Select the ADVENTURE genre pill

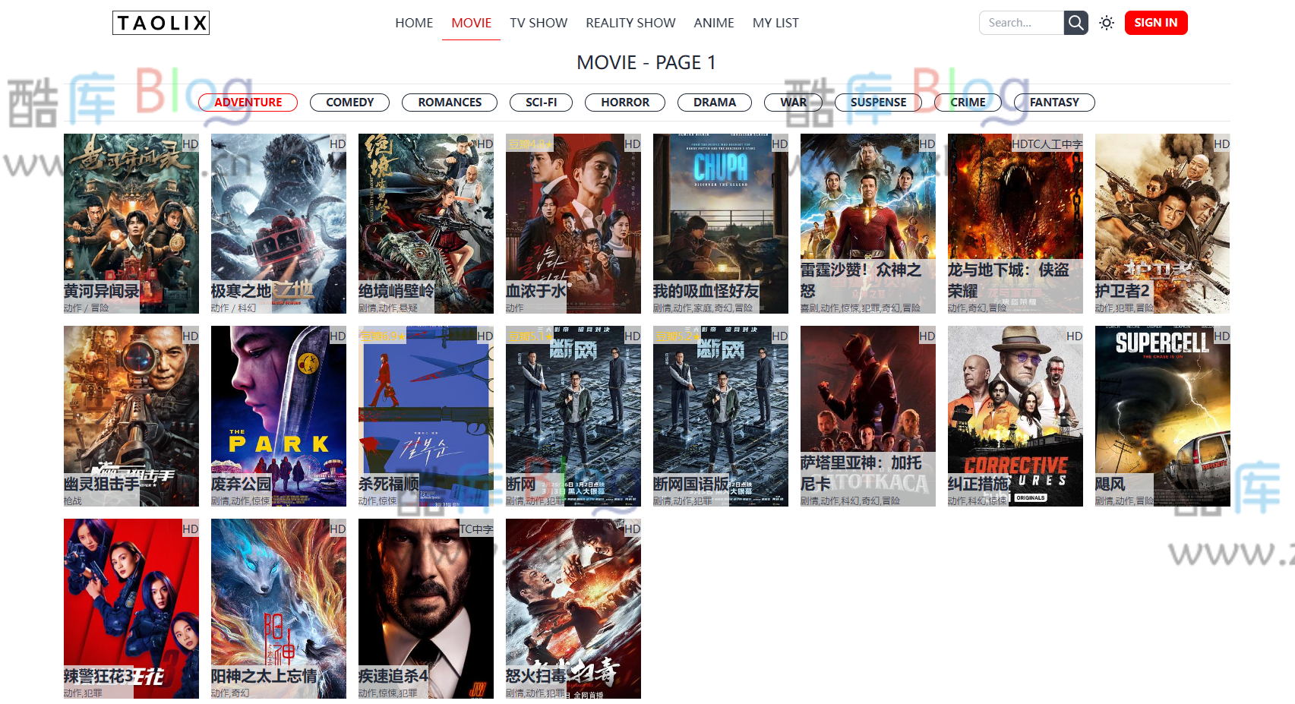248,103
